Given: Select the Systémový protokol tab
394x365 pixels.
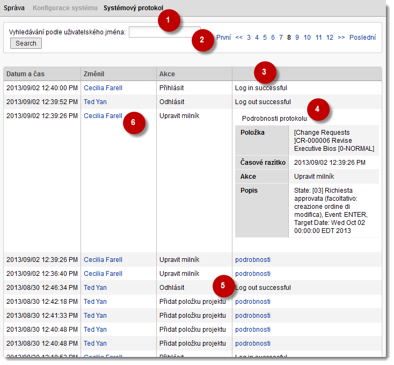Looking at the screenshot, I should 133,8.
